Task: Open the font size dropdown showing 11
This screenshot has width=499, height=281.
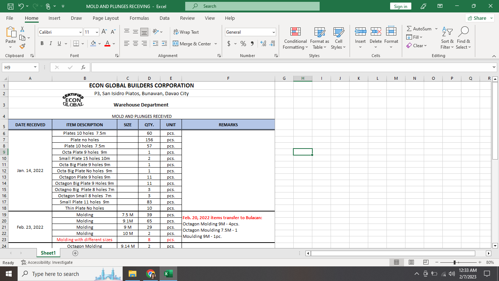Action: point(97,32)
